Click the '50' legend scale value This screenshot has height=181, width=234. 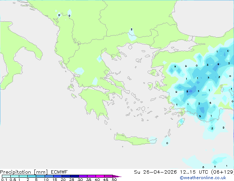coord(114,180)
